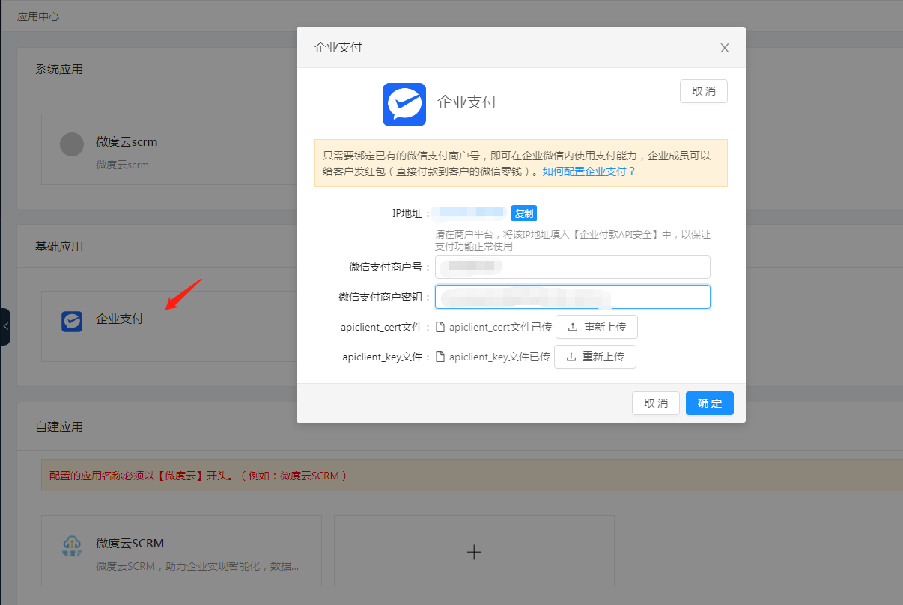Cancel using the footer 取消 button
Screen dimensions: 903x605
[656, 403]
